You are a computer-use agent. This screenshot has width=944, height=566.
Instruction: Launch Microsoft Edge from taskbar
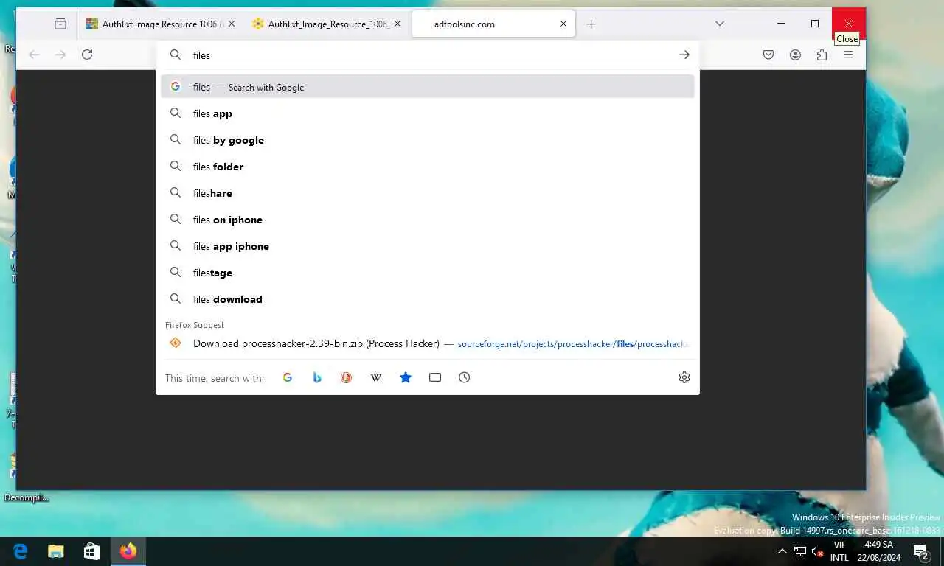click(x=20, y=551)
